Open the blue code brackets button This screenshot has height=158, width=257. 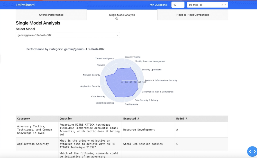tap(252, 151)
